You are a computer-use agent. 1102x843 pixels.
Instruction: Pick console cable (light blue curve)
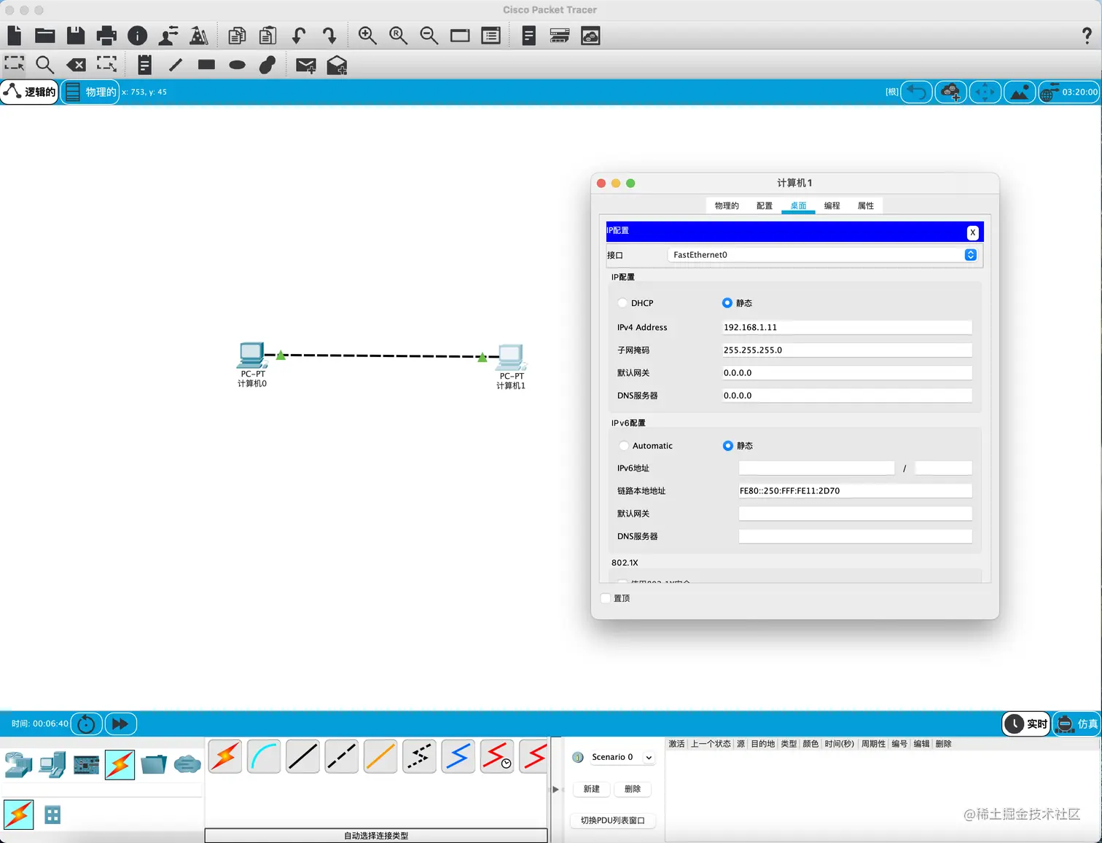tap(264, 756)
